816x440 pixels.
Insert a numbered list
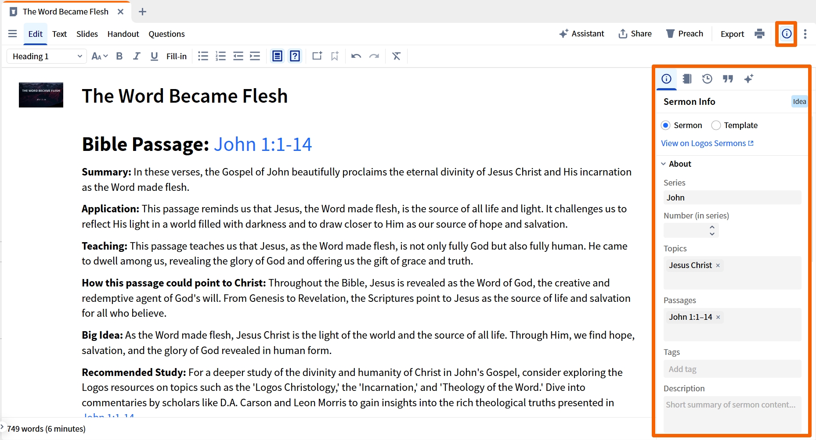pyautogui.click(x=220, y=56)
